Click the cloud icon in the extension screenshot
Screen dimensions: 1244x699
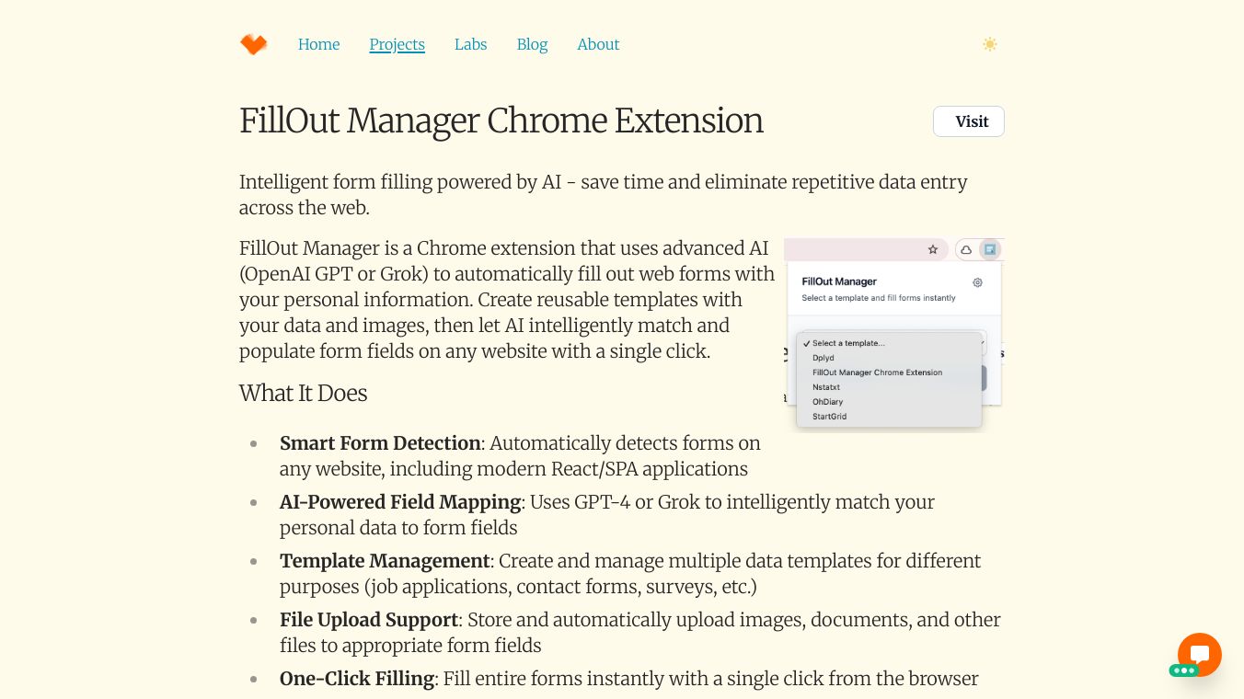point(966,249)
